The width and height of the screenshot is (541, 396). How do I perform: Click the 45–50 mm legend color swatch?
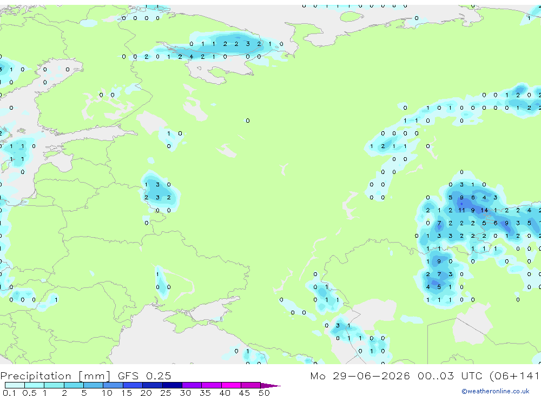(x=251, y=385)
